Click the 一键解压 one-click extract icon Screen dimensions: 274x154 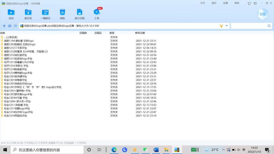45,12
